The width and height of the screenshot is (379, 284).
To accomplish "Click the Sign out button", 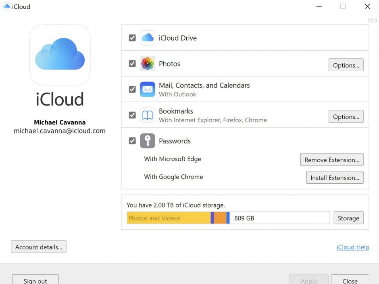I will tap(35, 280).
